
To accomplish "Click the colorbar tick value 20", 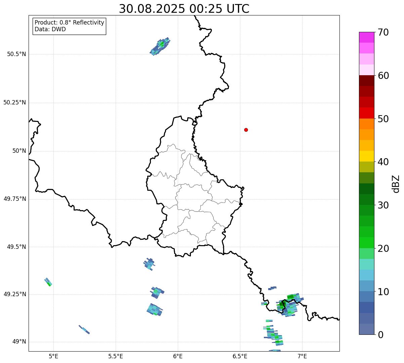I will [383, 248].
